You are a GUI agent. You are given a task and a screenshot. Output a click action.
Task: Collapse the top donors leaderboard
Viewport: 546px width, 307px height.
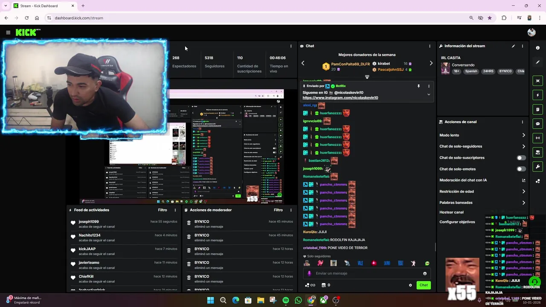[x=367, y=77]
